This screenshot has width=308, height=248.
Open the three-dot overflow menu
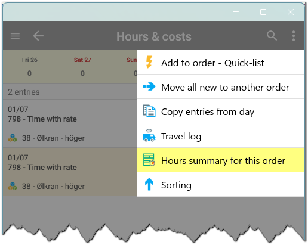click(294, 36)
